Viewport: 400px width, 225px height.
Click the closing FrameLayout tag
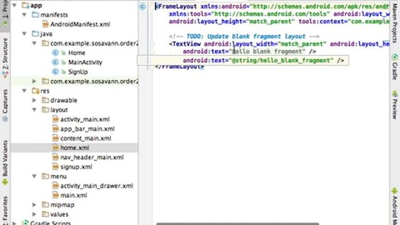pos(179,67)
